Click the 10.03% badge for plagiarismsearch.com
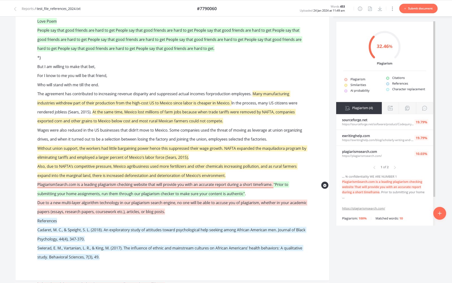 tap(421, 154)
